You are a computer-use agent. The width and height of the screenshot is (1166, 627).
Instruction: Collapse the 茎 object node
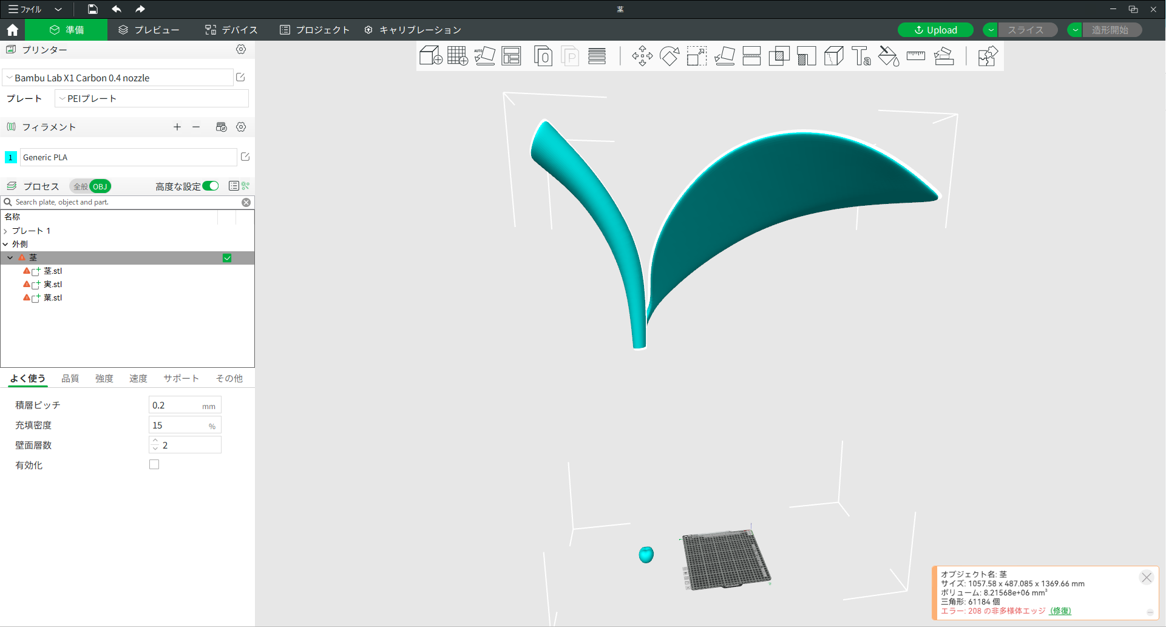click(10, 257)
